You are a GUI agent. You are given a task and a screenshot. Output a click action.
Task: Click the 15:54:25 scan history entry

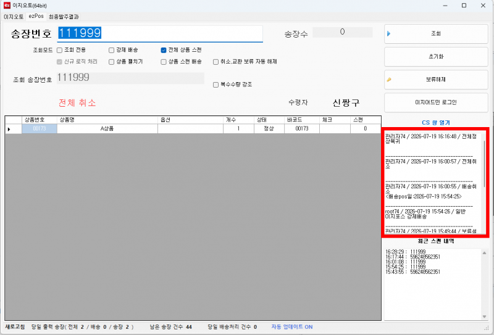point(406,267)
